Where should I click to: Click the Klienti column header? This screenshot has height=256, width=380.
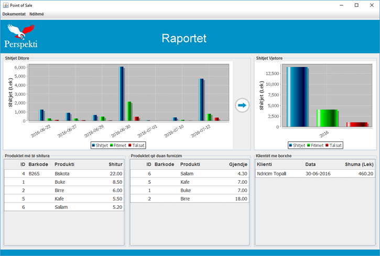(264, 164)
